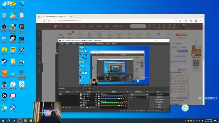The width and height of the screenshot is (219, 123).
Task: Open transition properties gear icon
Action: pos(147,95)
